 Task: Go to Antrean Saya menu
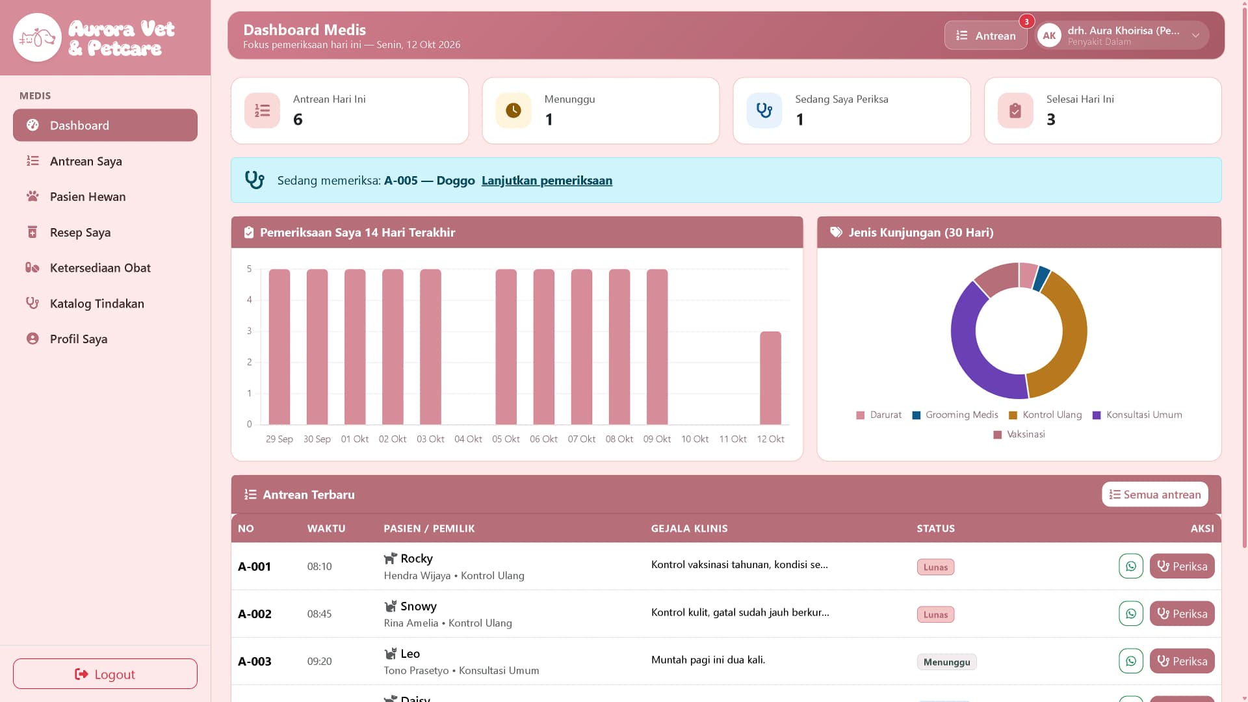click(x=105, y=161)
